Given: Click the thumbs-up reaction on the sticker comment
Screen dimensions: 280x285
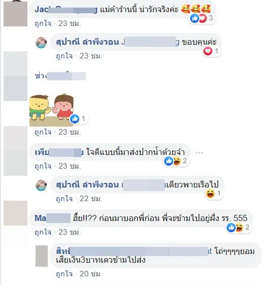Looking at the screenshot, I should pos(75,119).
